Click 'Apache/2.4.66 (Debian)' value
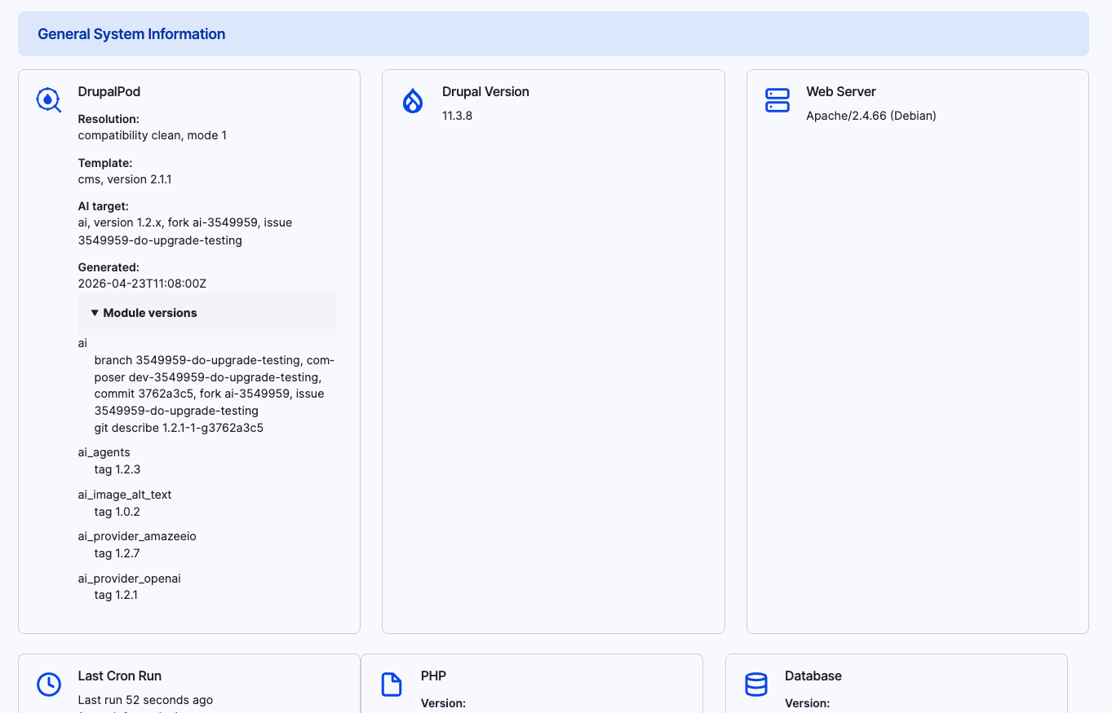This screenshot has width=1112, height=713. (x=871, y=116)
